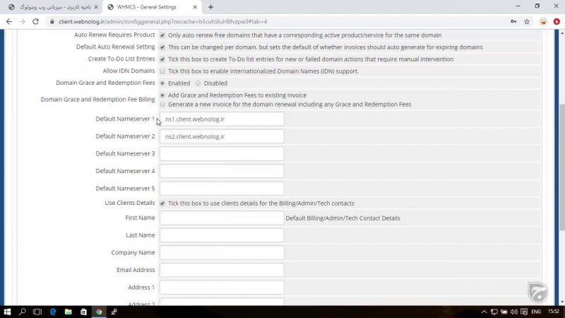Image resolution: width=565 pixels, height=318 pixels.
Task: Enable the Allow IDN Domains checkbox
Action: pos(162,71)
